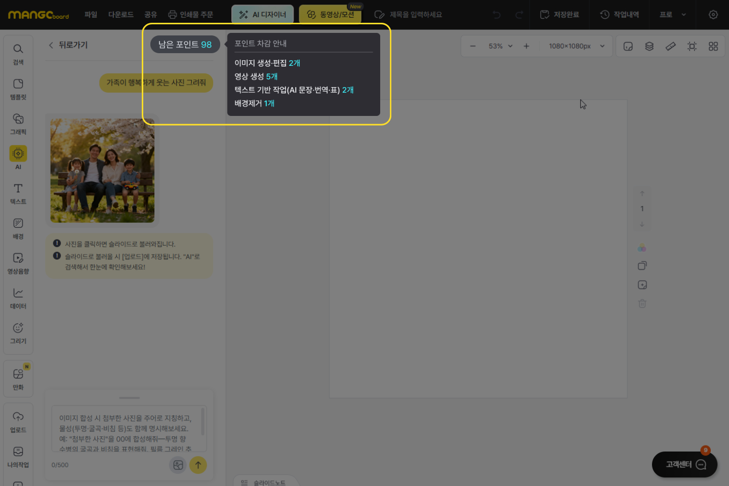729x486 pixels.
Task: Open the 다운로드 menu
Action: [x=120, y=15]
